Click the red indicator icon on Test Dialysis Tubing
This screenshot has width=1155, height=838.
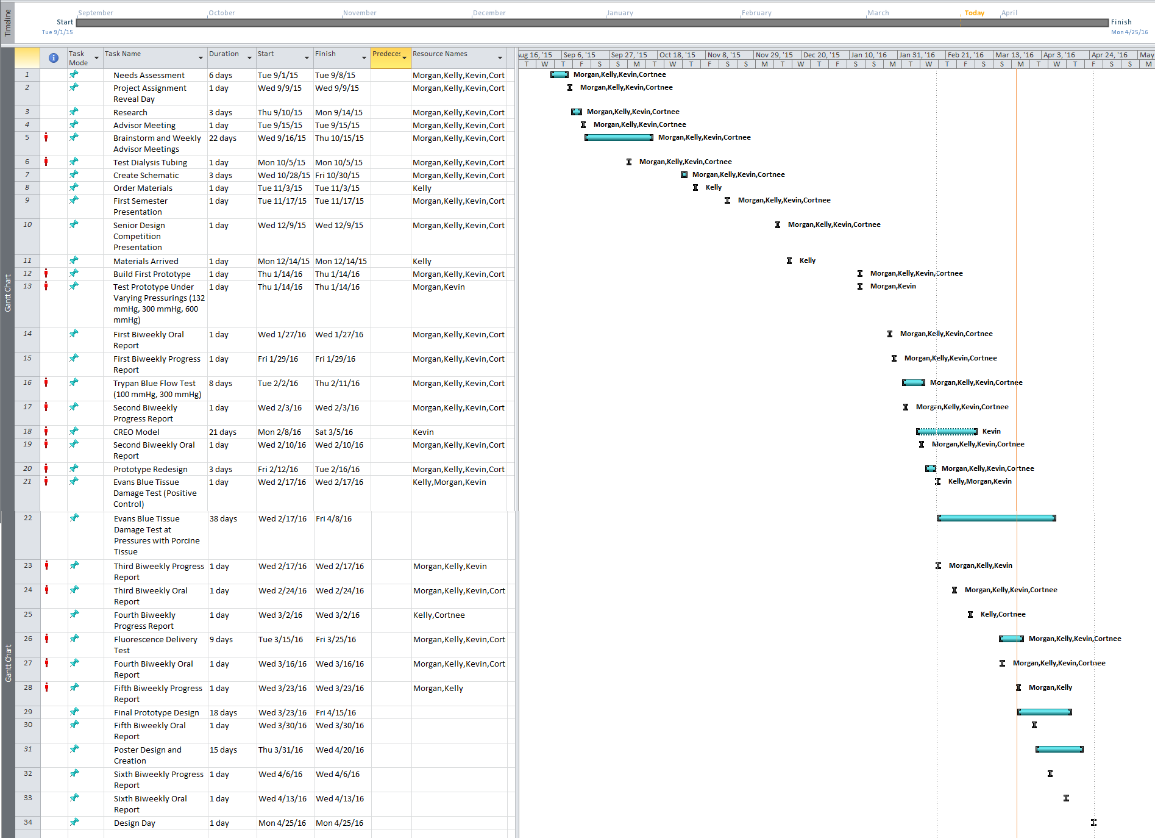[x=46, y=162]
